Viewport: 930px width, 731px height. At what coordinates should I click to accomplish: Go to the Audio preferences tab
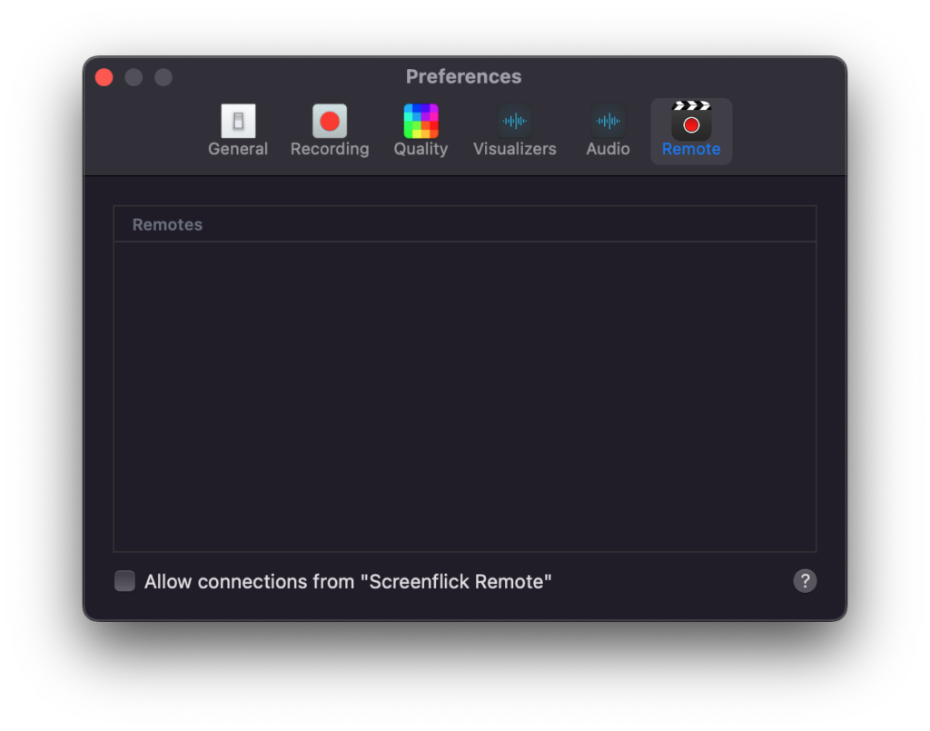[608, 131]
